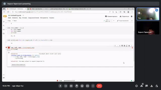161x90 pixels.
Task: Open the emoji reactions button
Action: (x=82, y=86)
